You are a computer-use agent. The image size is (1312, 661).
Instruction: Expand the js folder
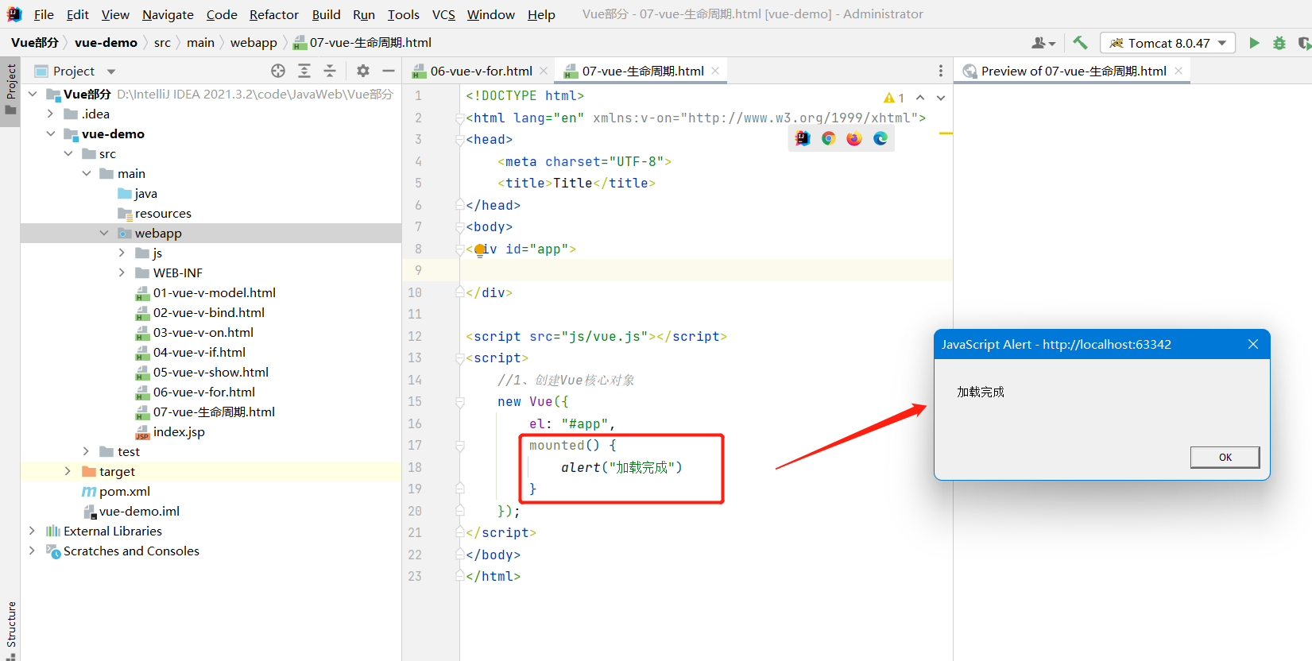(x=122, y=253)
